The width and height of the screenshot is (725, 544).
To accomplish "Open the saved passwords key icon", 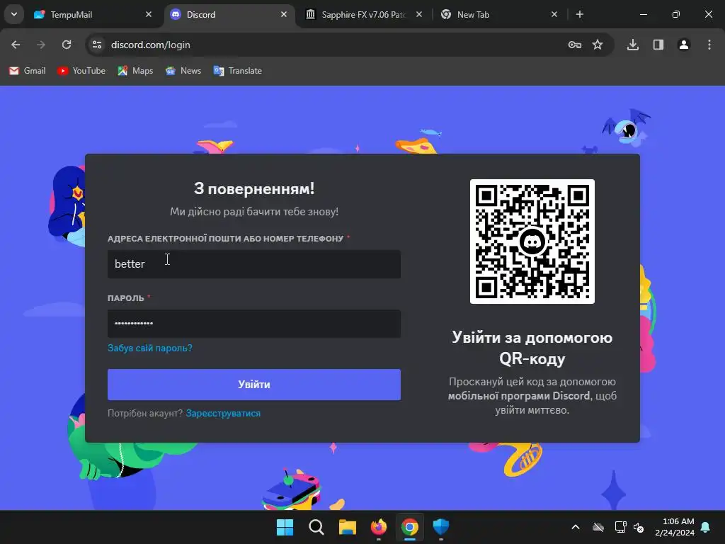I will (x=575, y=45).
